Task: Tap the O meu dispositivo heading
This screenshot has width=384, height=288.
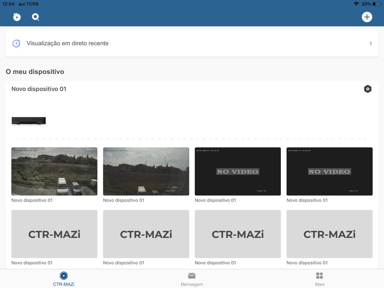Action: pos(35,72)
